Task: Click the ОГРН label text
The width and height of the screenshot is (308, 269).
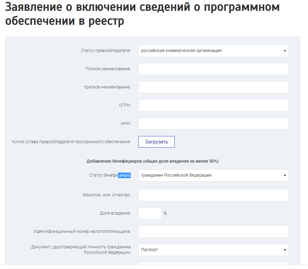Action: (x=125, y=105)
